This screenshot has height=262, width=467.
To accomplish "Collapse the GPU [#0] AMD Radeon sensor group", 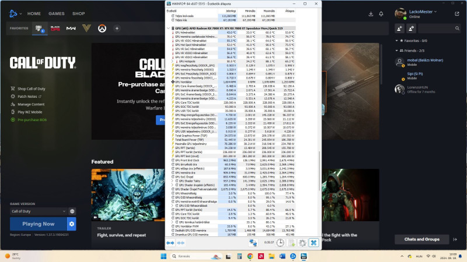I will [x=168, y=28].
